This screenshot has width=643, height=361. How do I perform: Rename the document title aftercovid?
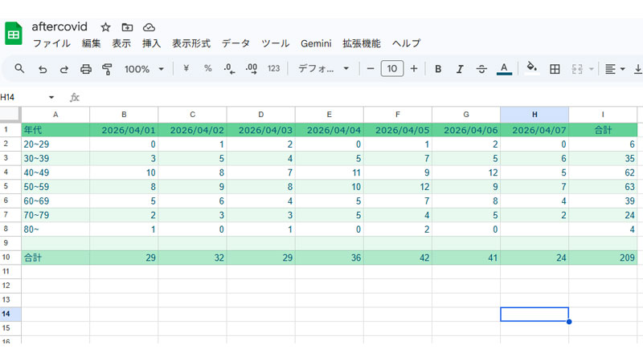click(59, 26)
